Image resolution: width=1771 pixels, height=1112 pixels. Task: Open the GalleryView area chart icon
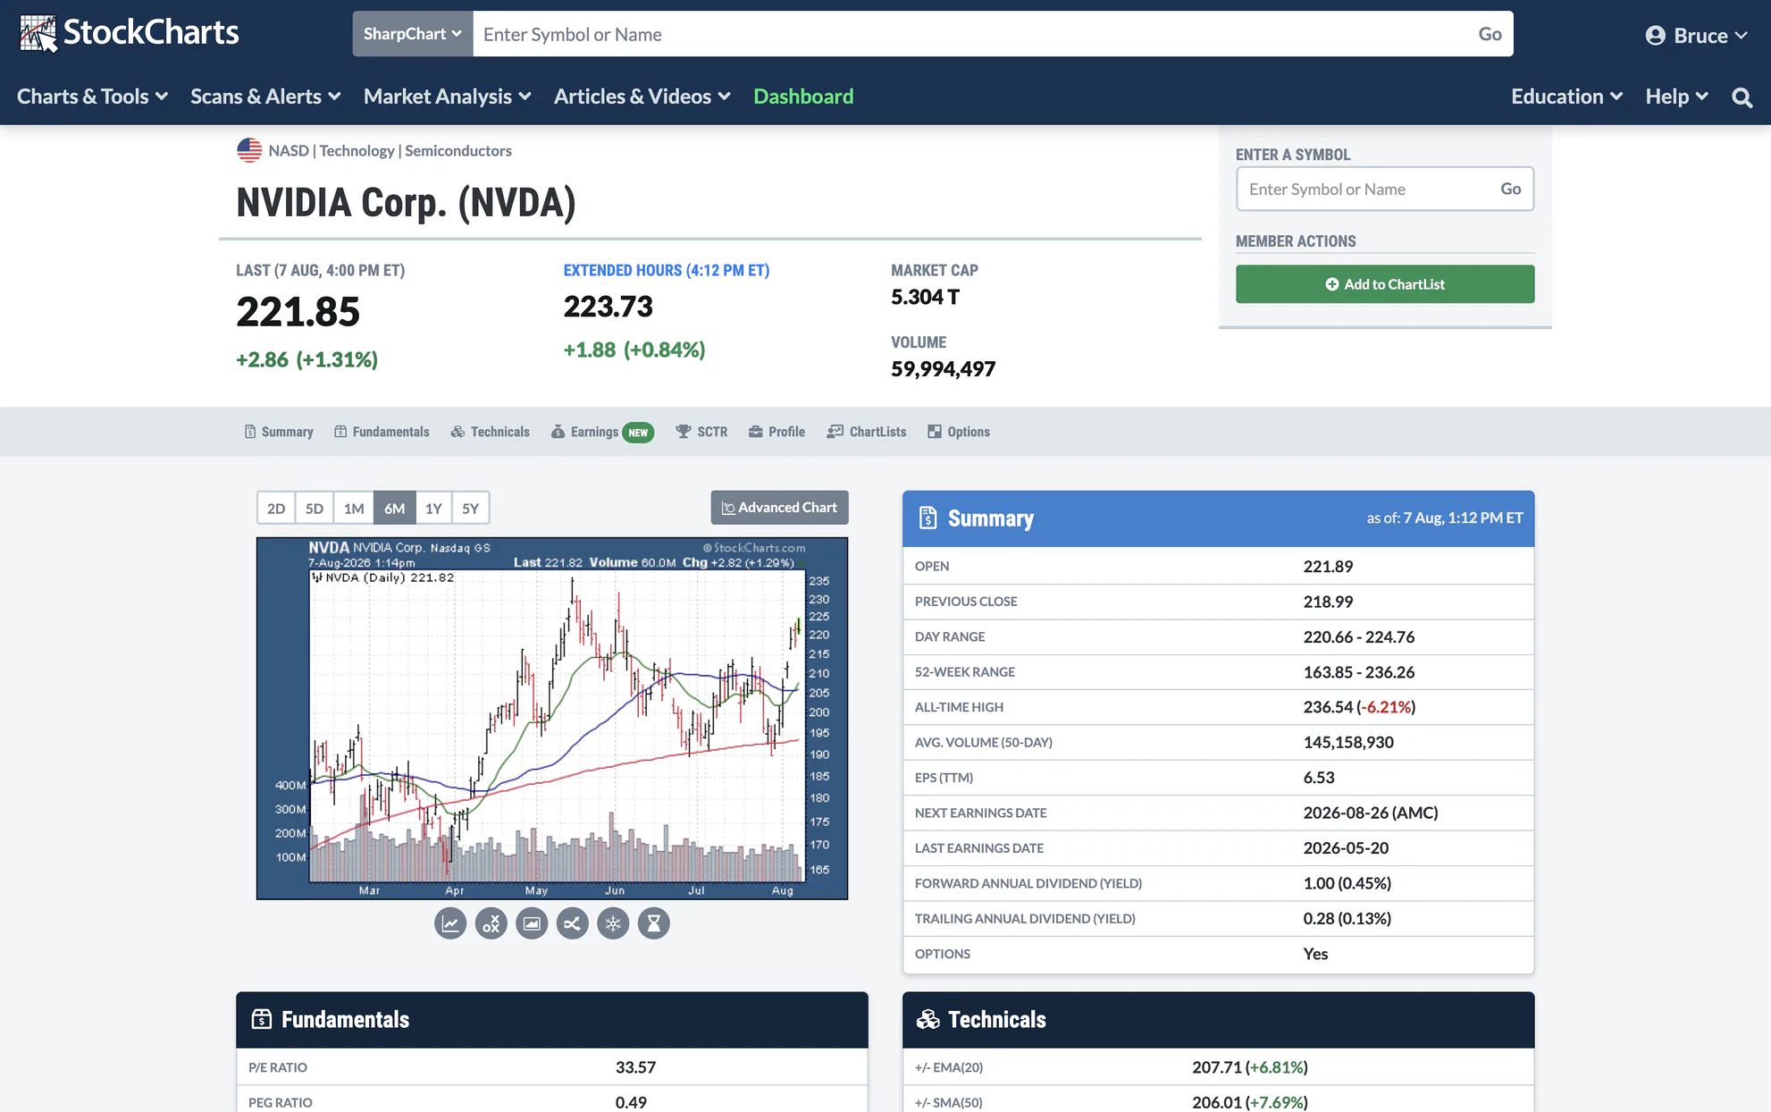(x=532, y=923)
